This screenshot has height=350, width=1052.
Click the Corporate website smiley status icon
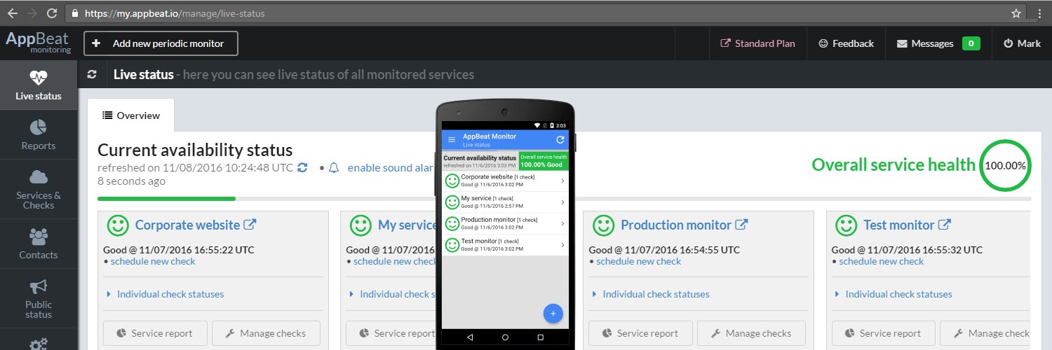[x=118, y=225]
